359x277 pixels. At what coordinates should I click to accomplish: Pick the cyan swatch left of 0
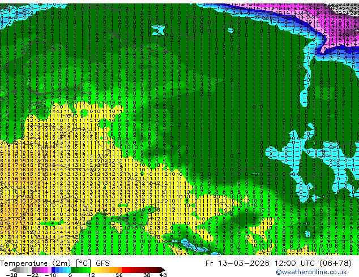pyautogui.click(x=69, y=270)
